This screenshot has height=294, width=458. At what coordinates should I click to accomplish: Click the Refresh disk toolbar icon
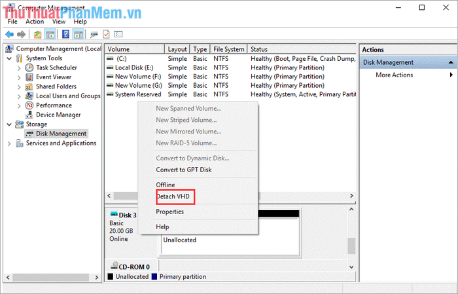pos(94,35)
